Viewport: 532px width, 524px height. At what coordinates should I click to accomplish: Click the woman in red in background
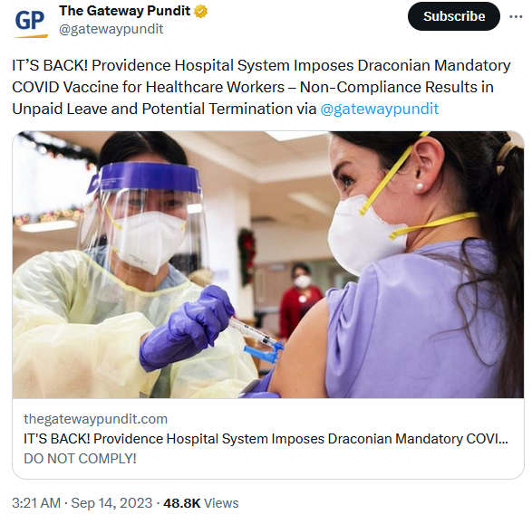[x=300, y=299]
